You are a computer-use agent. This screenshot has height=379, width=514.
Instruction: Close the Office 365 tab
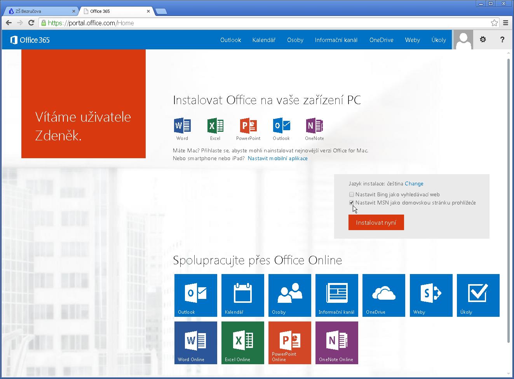(x=148, y=11)
